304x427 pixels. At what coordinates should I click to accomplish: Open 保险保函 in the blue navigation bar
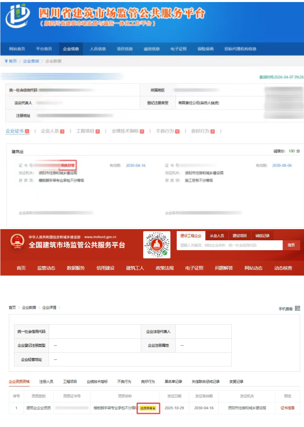206,49
